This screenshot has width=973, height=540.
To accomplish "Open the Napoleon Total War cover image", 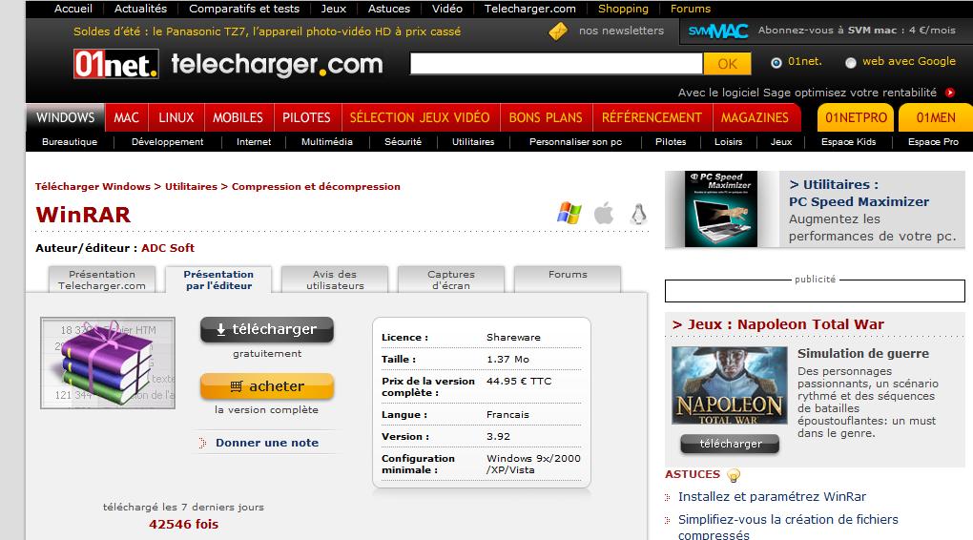I will point(730,385).
